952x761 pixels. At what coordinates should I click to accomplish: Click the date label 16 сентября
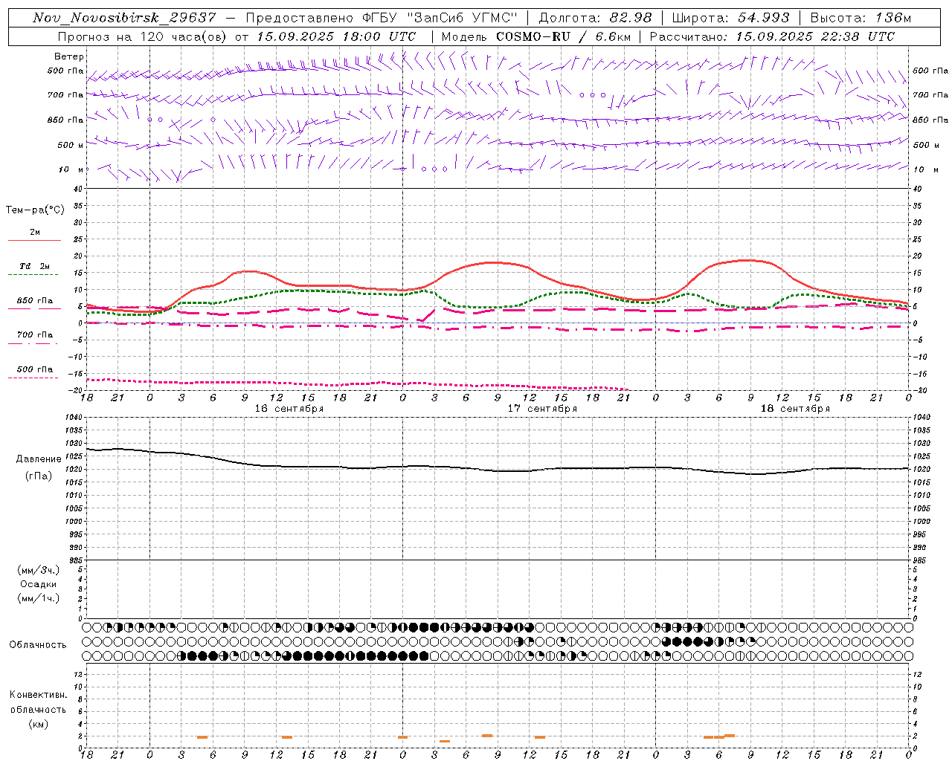tap(289, 409)
